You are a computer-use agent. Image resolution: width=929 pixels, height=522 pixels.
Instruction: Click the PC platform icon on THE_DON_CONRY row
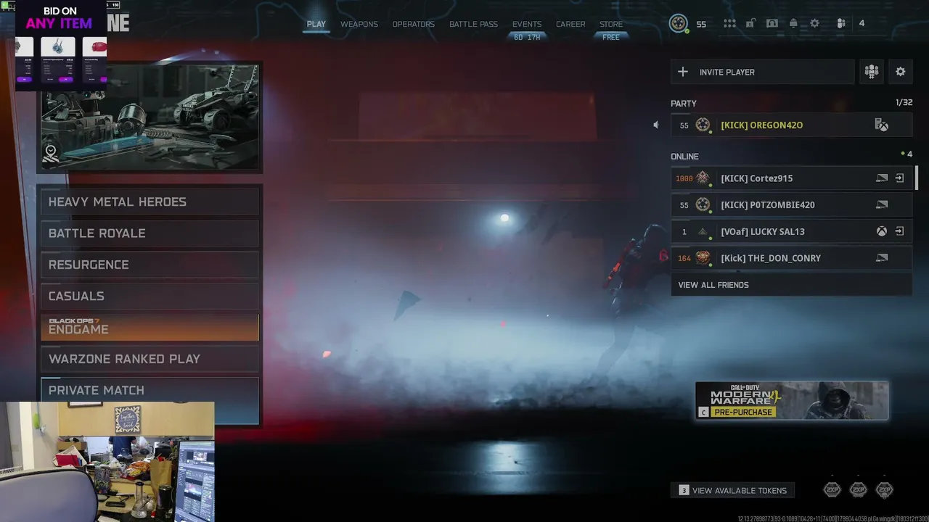881,258
